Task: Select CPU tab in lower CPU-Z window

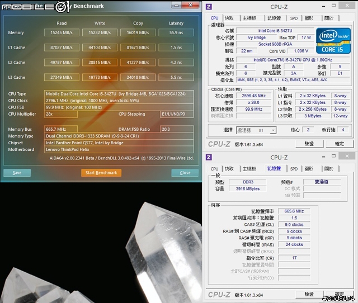Action: coord(214,169)
